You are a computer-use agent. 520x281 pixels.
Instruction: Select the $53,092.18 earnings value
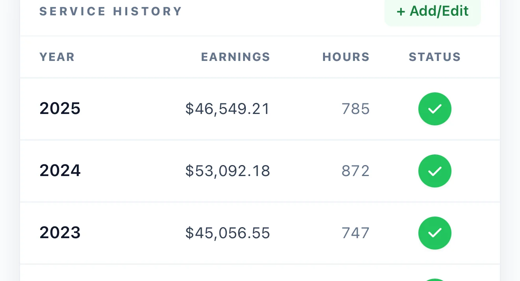tap(228, 171)
